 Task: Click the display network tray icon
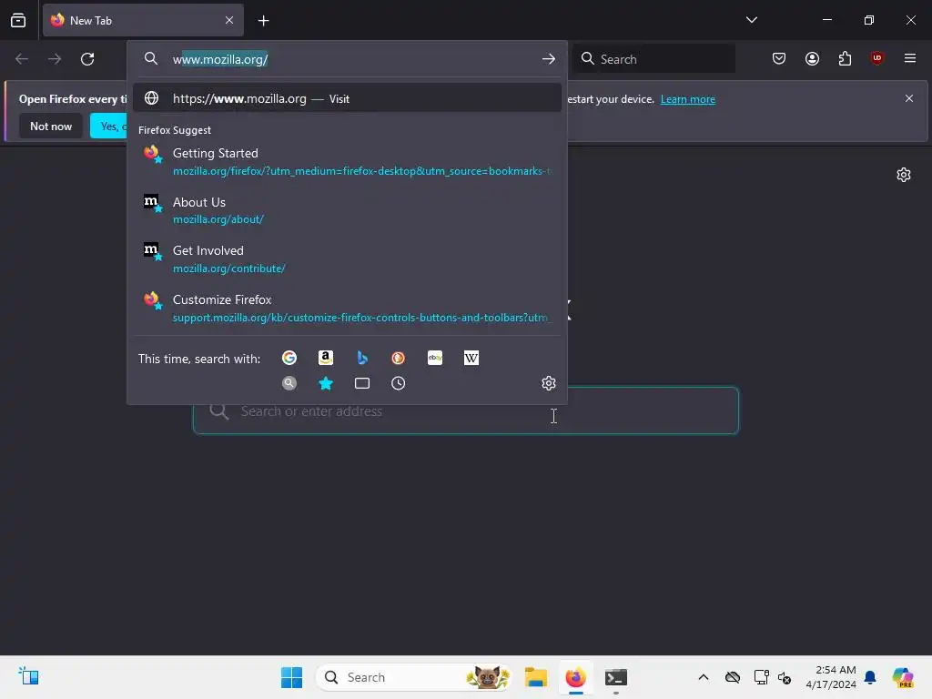tap(761, 677)
